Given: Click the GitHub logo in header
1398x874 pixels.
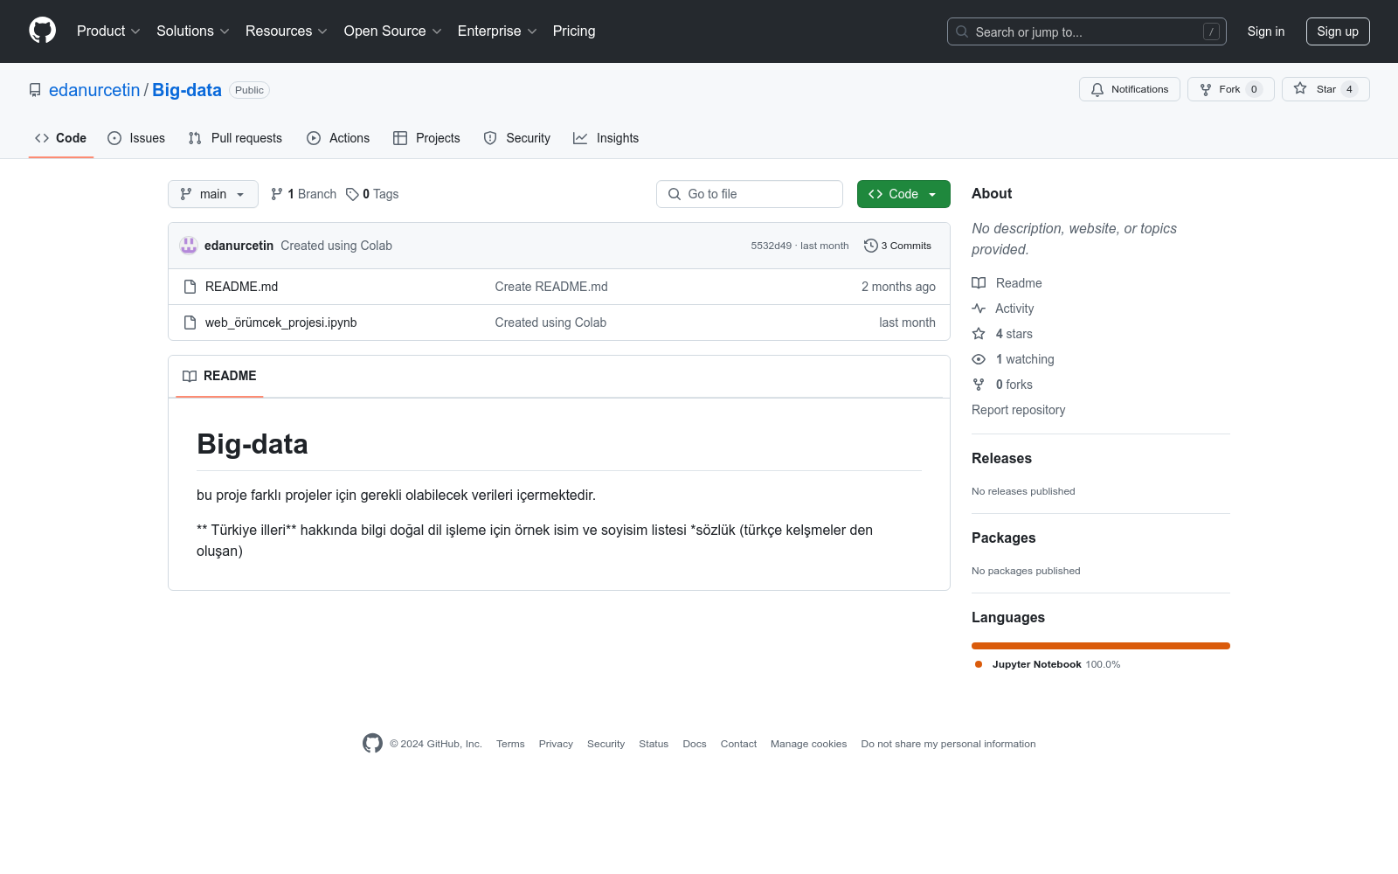Looking at the screenshot, I should pyautogui.click(x=42, y=31).
